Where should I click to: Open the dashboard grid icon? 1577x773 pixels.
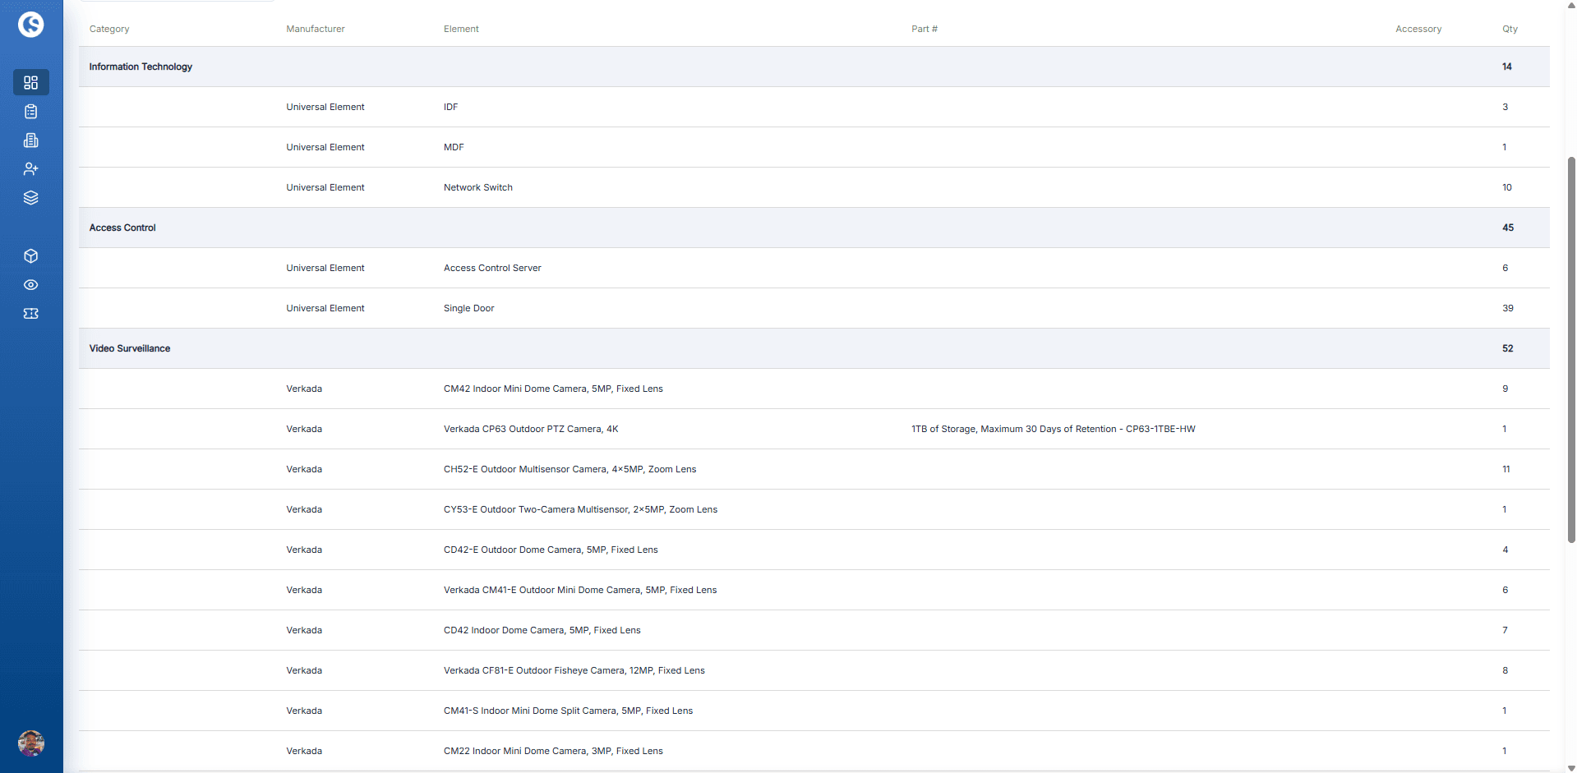click(x=31, y=82)
